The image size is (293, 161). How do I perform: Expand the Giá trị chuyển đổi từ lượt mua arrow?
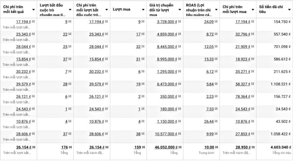(x=179, y=10)
